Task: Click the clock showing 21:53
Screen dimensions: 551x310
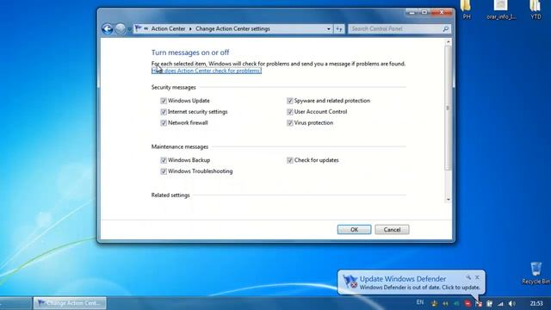Action: (x=536, y=303)
